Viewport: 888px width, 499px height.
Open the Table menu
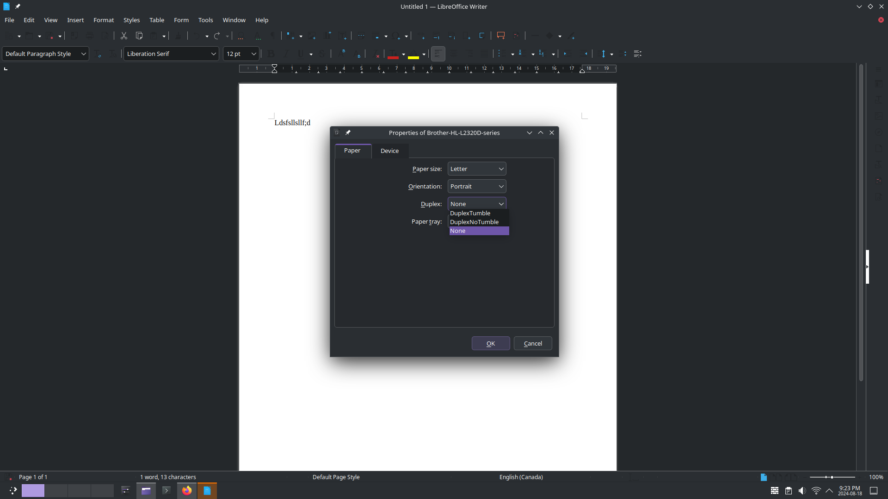click(157, 20)
